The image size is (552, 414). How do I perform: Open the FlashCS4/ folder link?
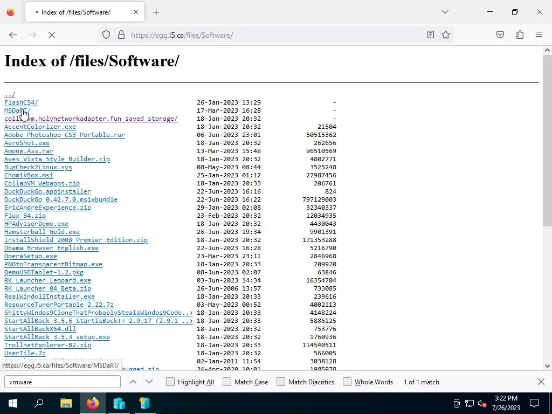click(21, 102)
